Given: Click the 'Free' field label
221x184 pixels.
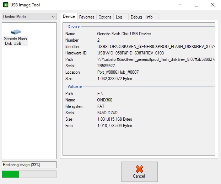Looking at the screenshot, I should [69, 126].
